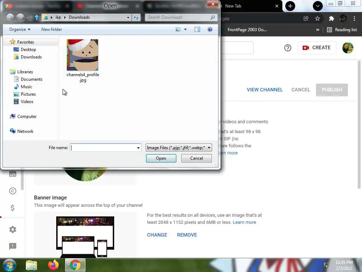Screen dimensions: 362x272
Task: Expand view options dropdown arrow
Action: tap(185, 29)
